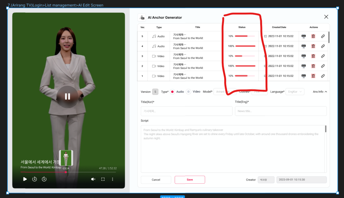The image size is (344, 198).
Task: Unmute the video with the speaker icon
Action: click(x=93, y=179)
